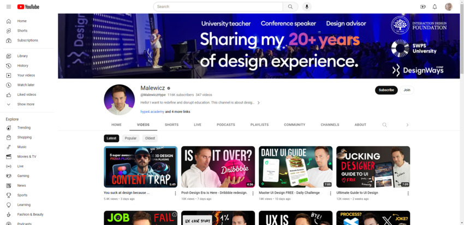This screenshot has height=225, width=464.
Task: Click the Subscribe button
Action: click(386, 90)
